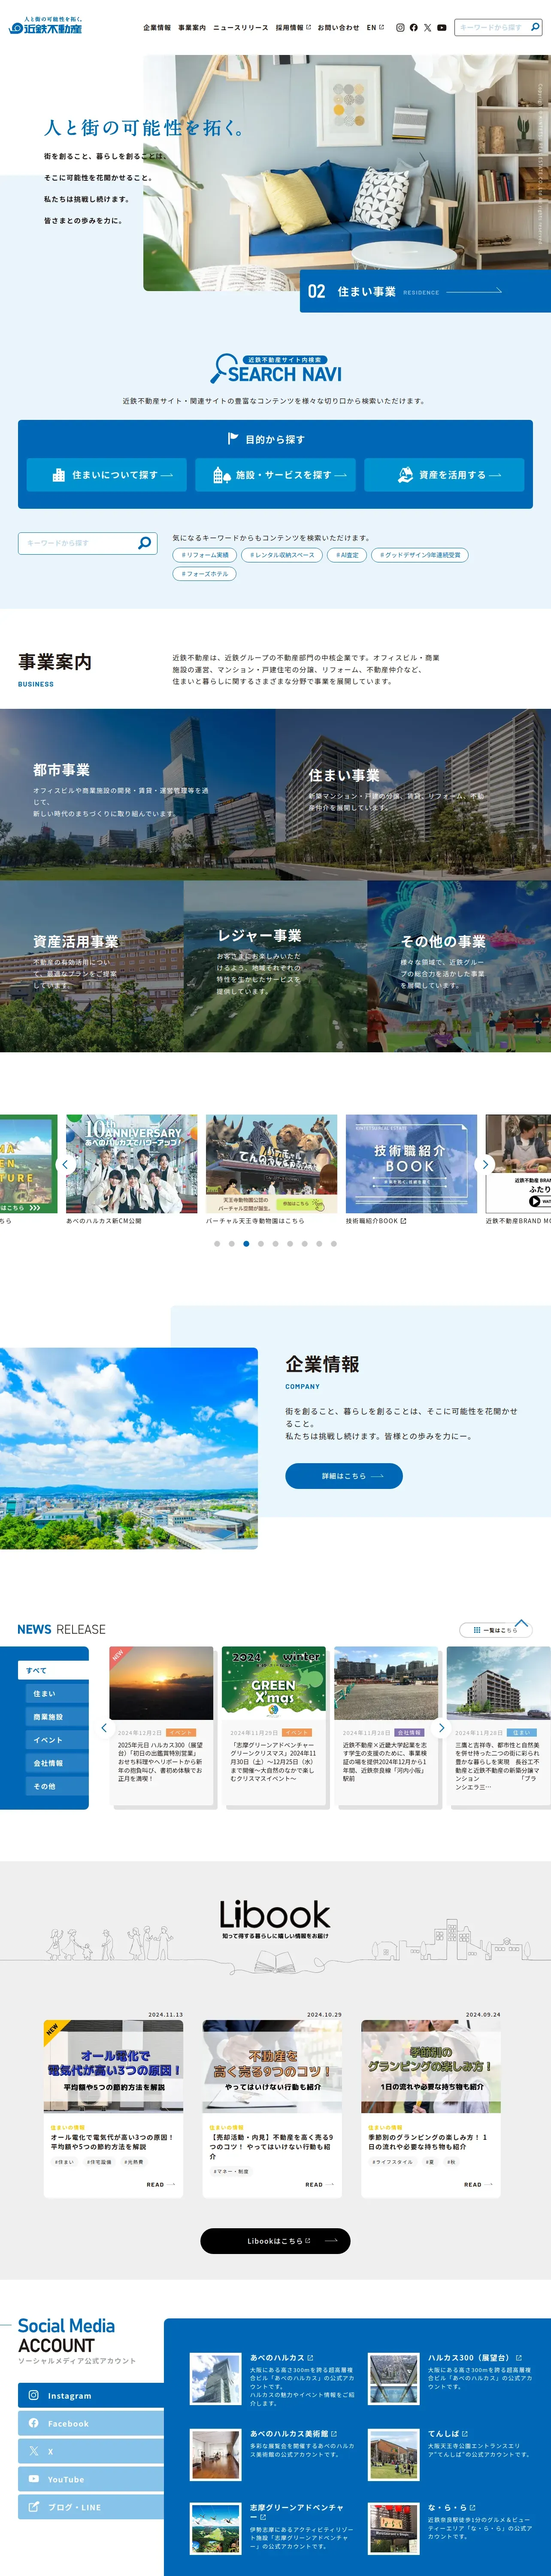Open the 02 住まい事業 RESIDENCE slide link

pyautogui.click(x=424, y=291)
